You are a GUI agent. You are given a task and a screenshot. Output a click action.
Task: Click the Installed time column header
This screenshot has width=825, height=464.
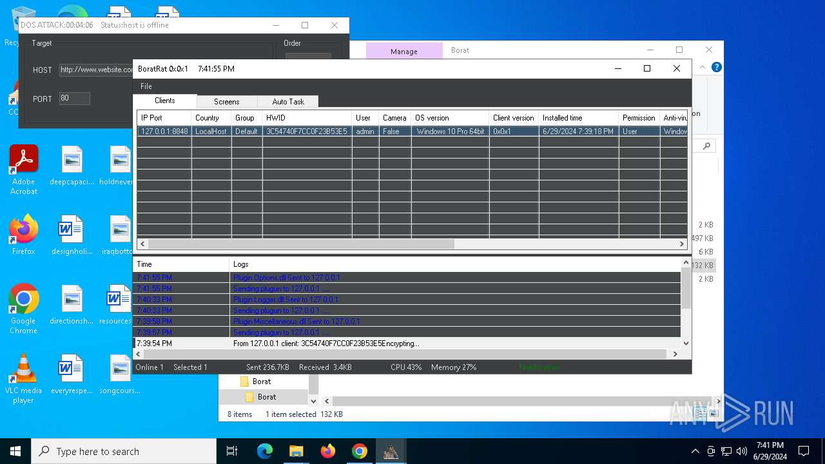[578, 118]
